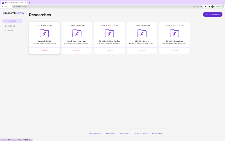Viewport: 225px width, 141px height.
Task: Open the browser extensions puzzle icon
Action: [x=205, y=6]
